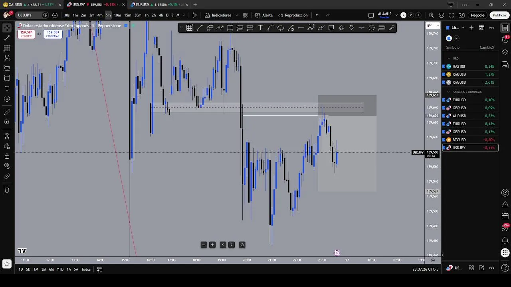Undo the last chart action
This screenshot has height=287, width=511.
(x=318, y=15)
